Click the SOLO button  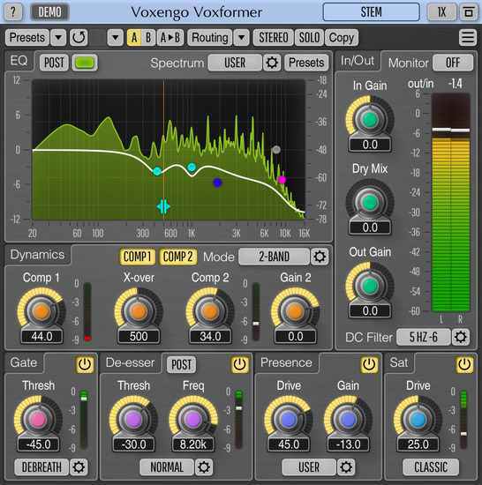(x=309, y=38)
